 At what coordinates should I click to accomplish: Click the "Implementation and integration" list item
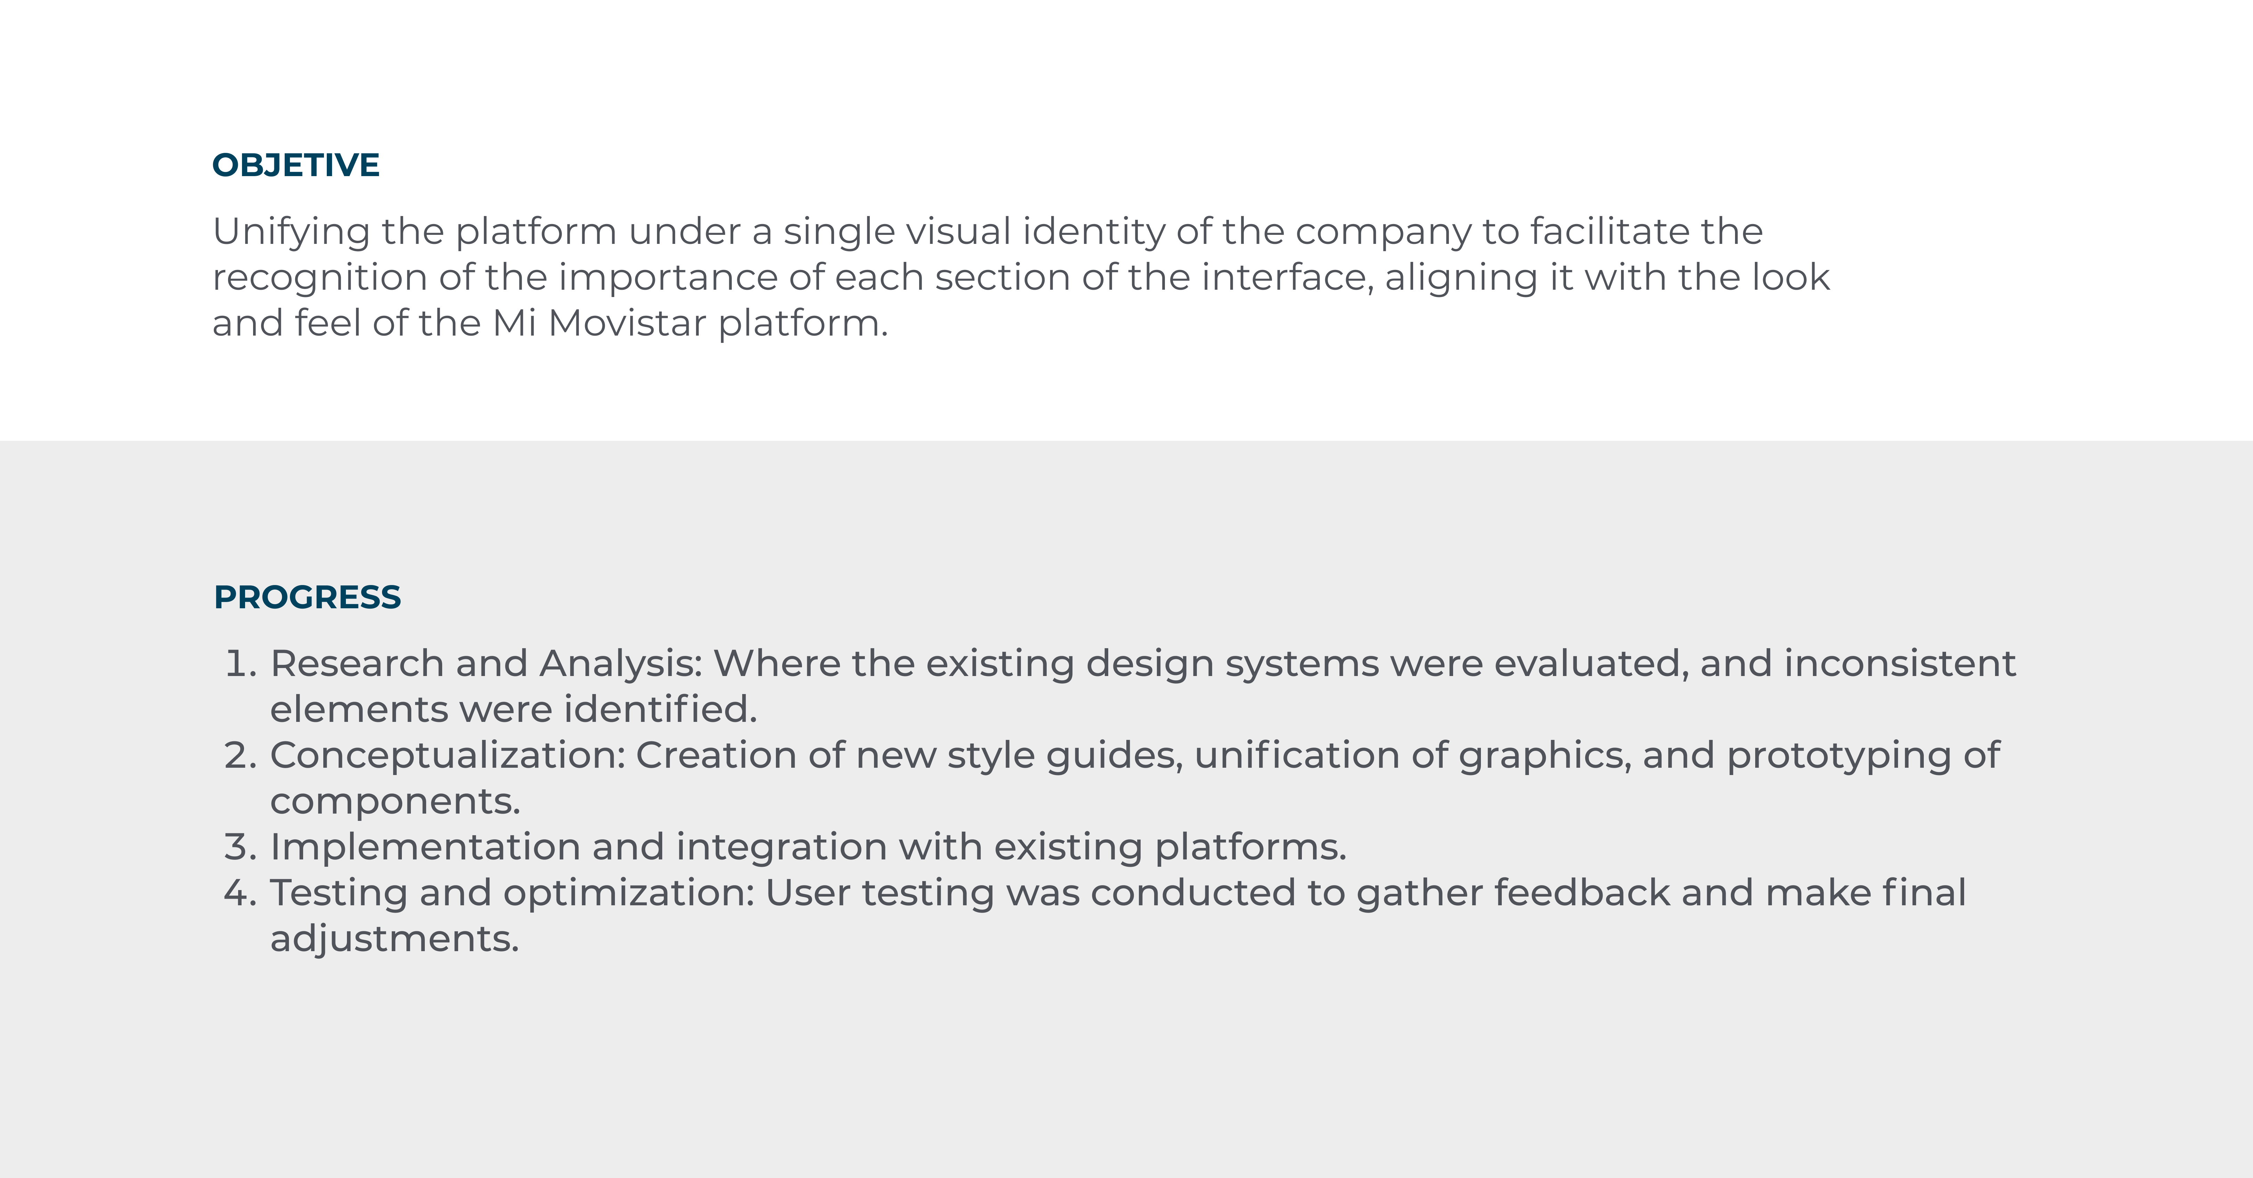pyautogui.click(x=577, y=847)
